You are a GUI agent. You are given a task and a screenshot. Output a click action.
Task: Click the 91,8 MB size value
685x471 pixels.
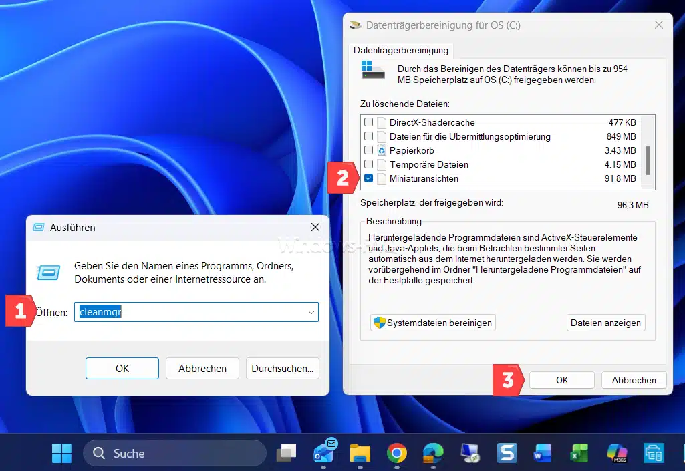pyautogui.click(x=620, y=178)
